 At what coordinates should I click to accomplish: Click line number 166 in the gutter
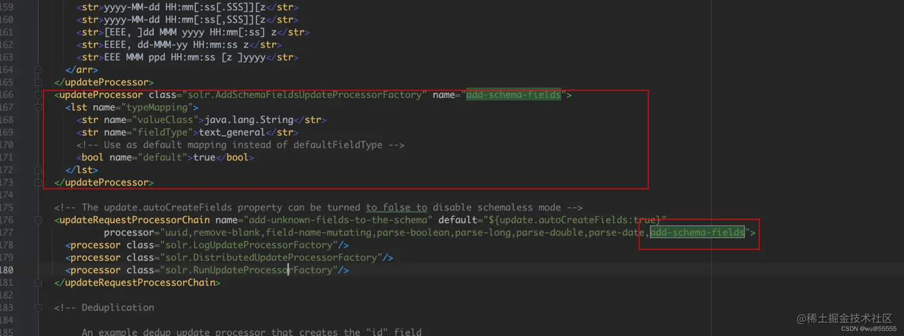pyautogui.click(x=7, y=95)
